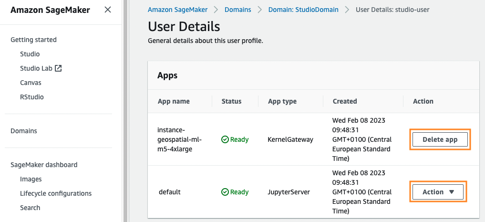Open Search in the sidebar
The height and width of the screenshot is (222, 485).
point(30,208)
